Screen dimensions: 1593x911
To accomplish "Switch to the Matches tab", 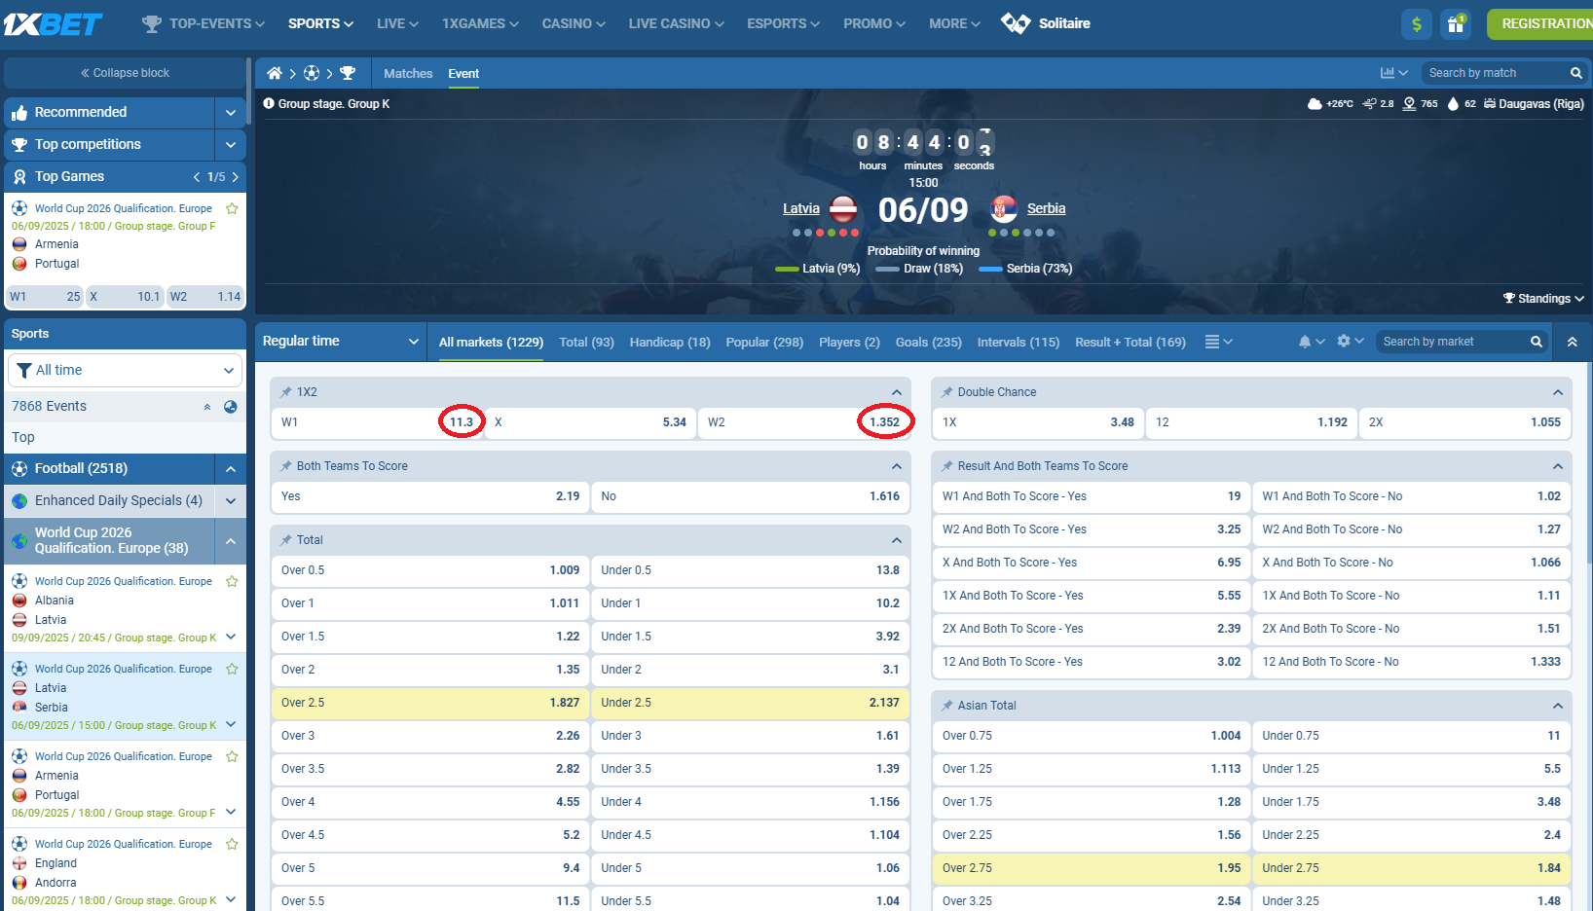I will pyautogui.click(x=408, y=73).
